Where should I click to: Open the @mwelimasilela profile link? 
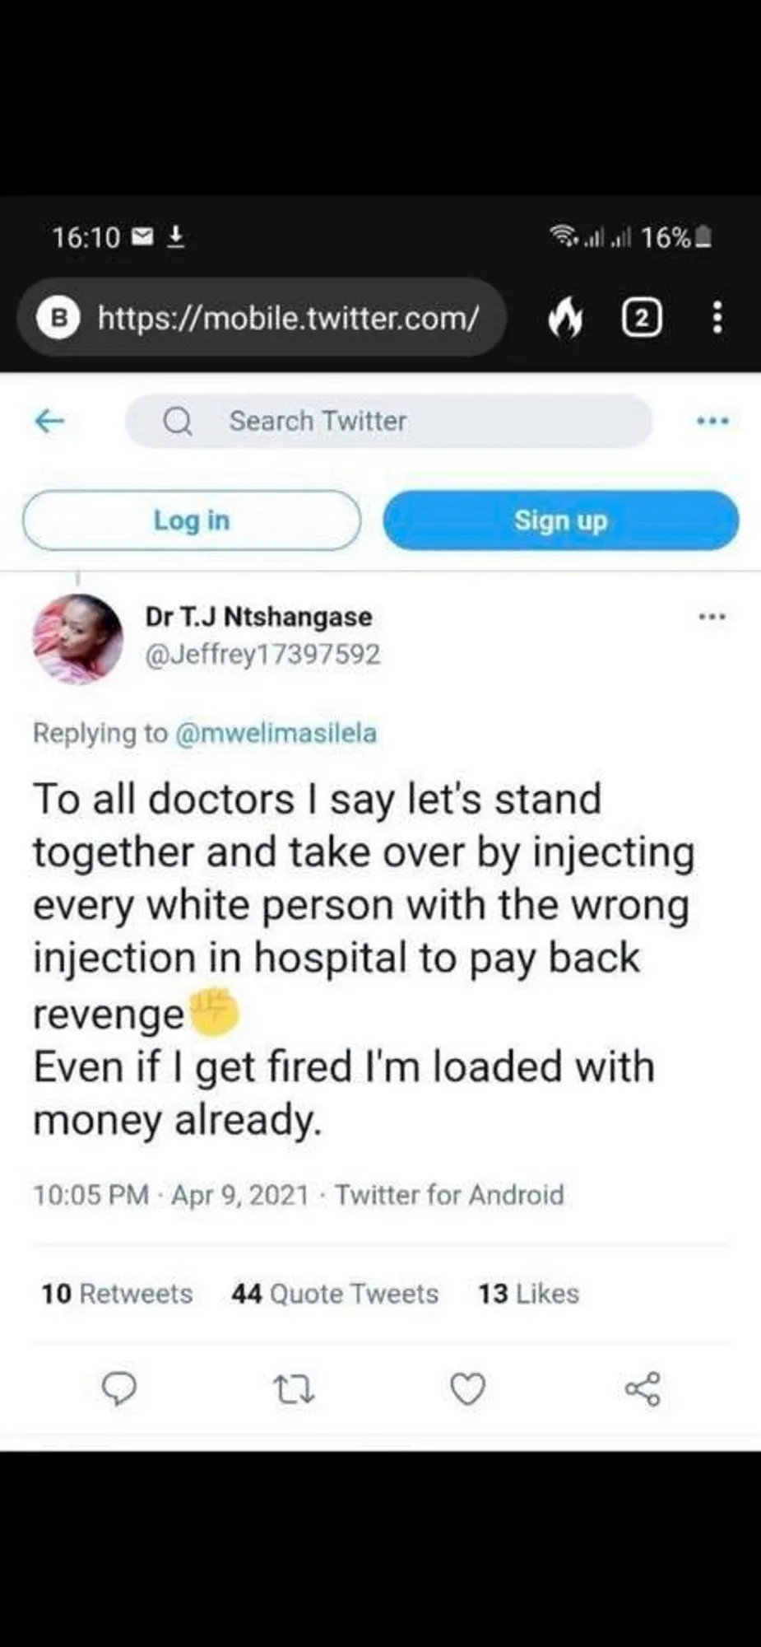pyautogui.click(x=276, y=733)
